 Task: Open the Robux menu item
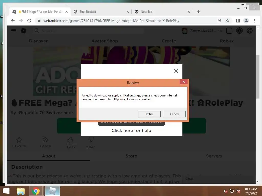[x=226, y=41]
